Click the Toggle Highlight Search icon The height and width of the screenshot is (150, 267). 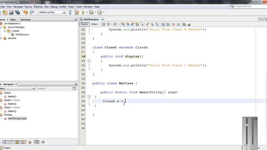click(x=137, y=24)
